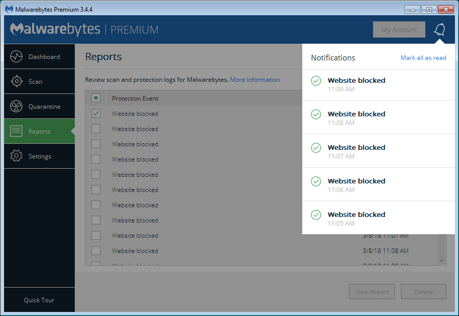Open the Website blocked notification from 11:05 AM
Viewport: 459px width, 316px height.
(x=379, y=218)
